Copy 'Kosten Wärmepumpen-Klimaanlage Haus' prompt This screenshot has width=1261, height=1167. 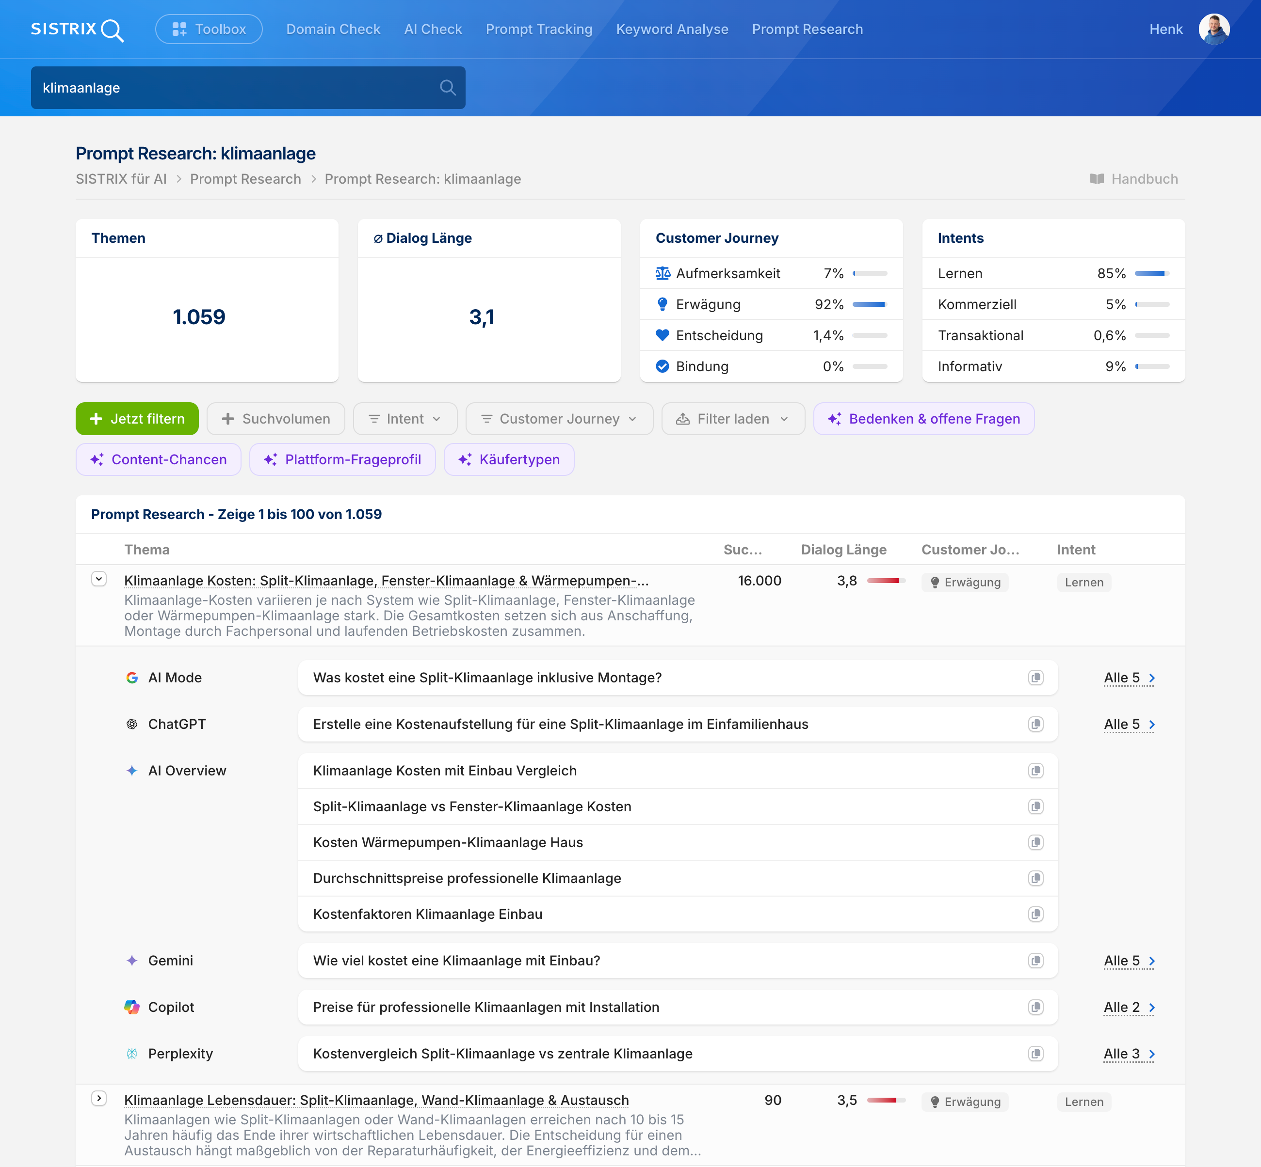tap(1035, 842)
